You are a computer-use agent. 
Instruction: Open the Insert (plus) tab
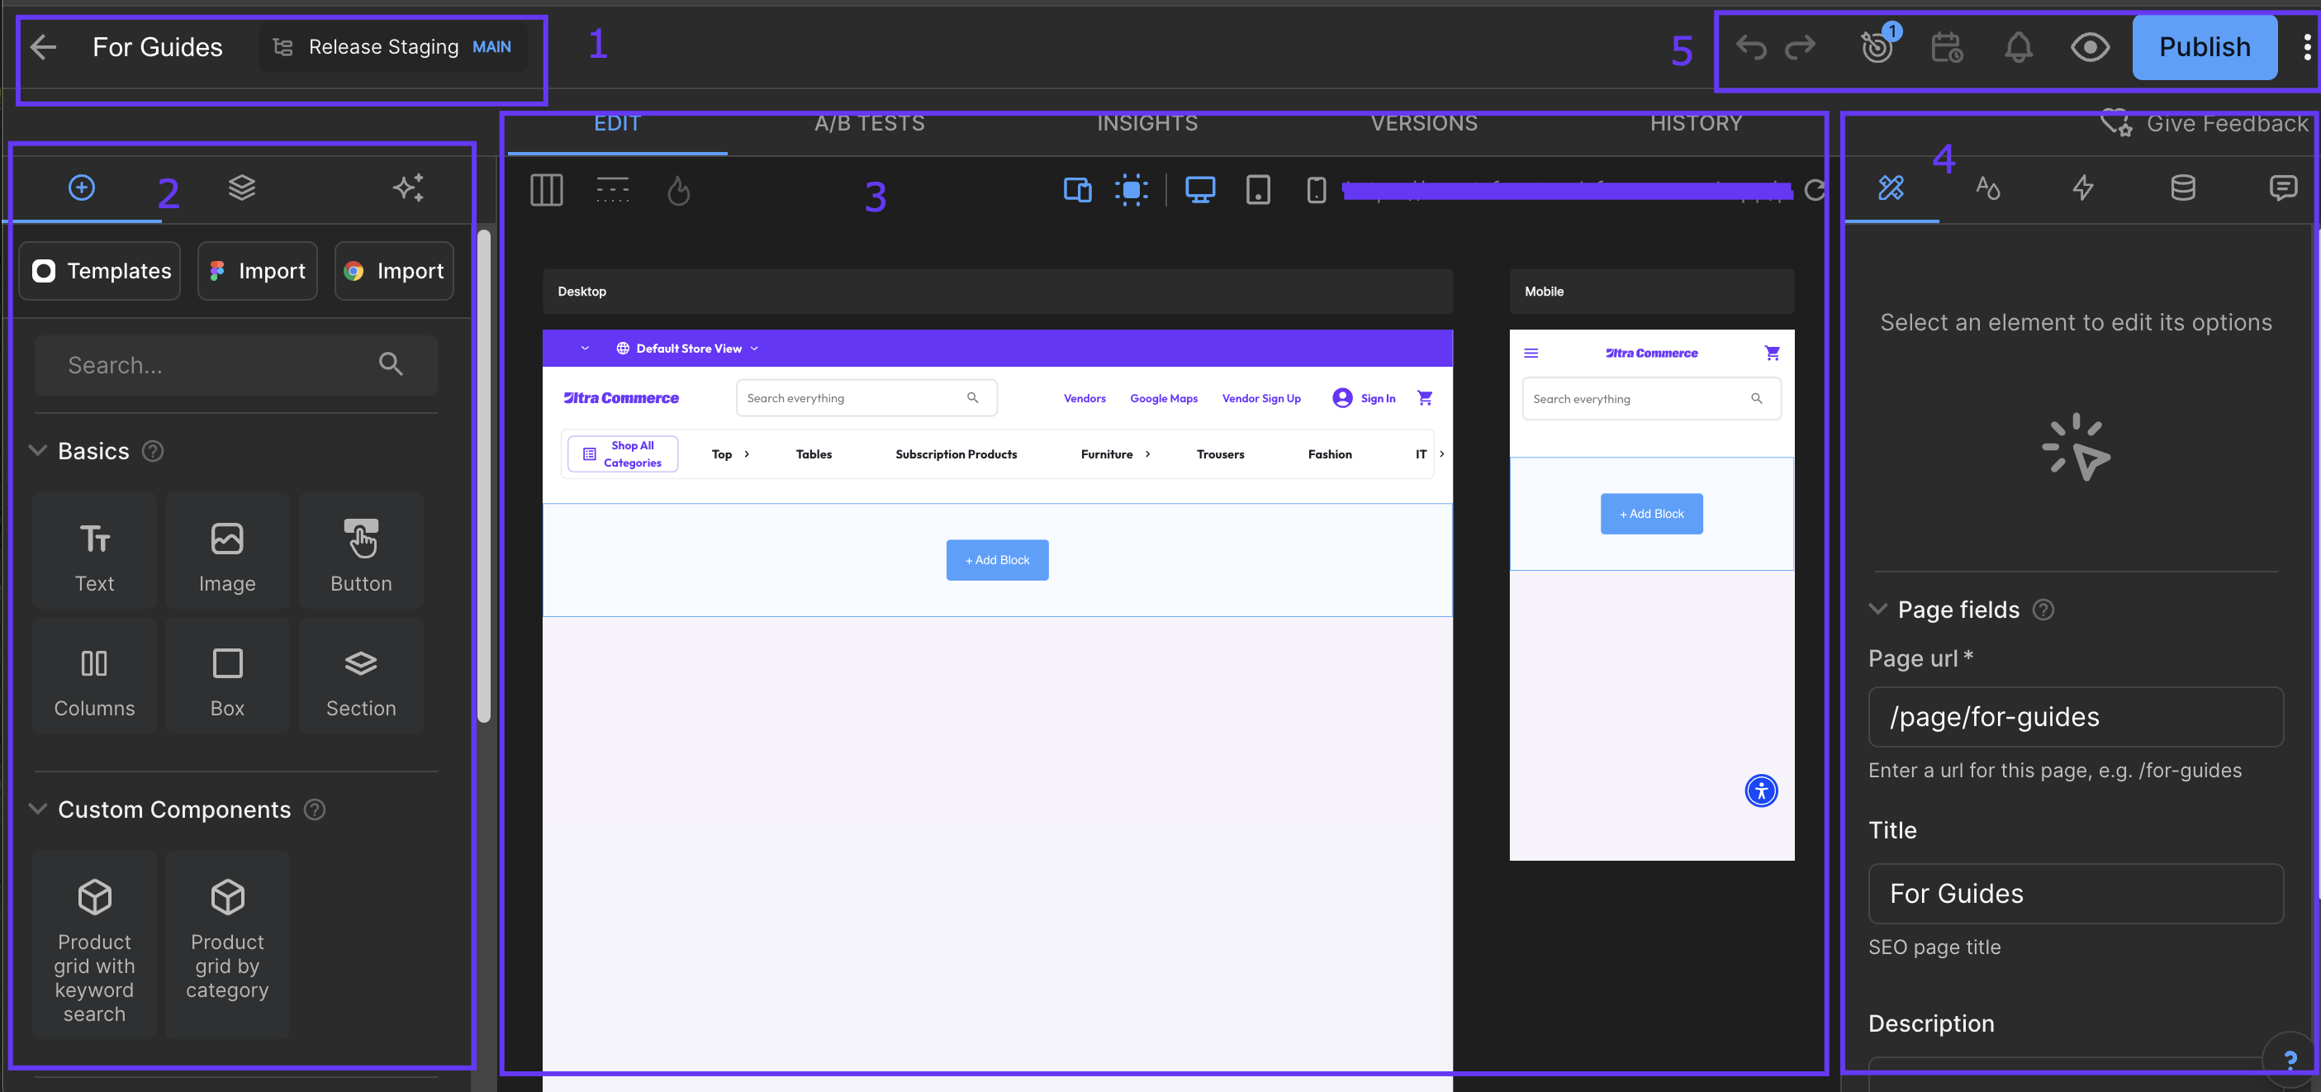(x=81, y=188)
